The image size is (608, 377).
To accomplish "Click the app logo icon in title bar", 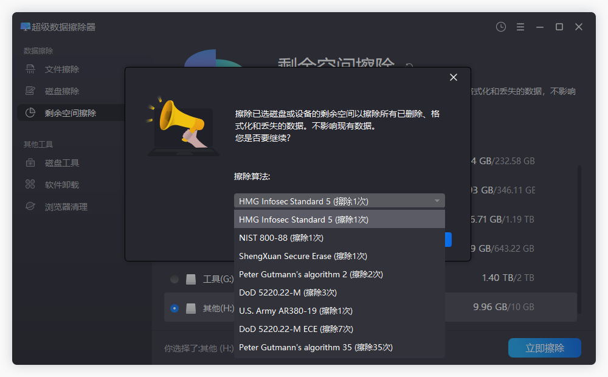I will (x=24, y=27).
